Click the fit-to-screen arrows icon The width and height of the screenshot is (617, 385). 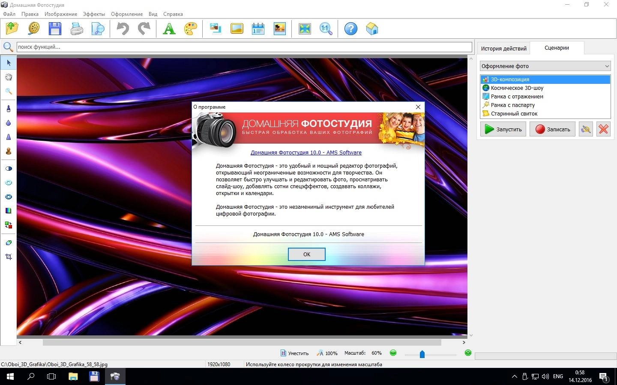point(305,29)
